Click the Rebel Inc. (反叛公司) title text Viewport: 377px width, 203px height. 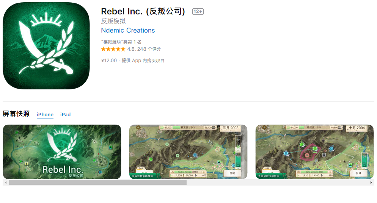143,11
